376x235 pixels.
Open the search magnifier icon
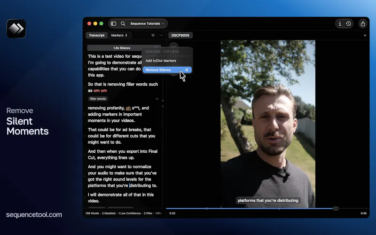(123, 23)
